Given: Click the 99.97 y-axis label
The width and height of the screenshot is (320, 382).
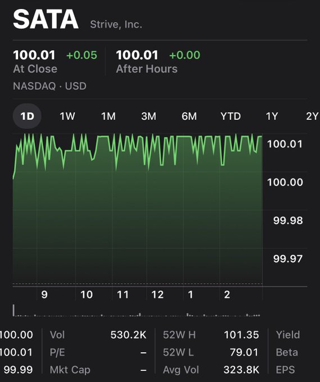Looking at the screenshot, I should (x=288, y=259).
